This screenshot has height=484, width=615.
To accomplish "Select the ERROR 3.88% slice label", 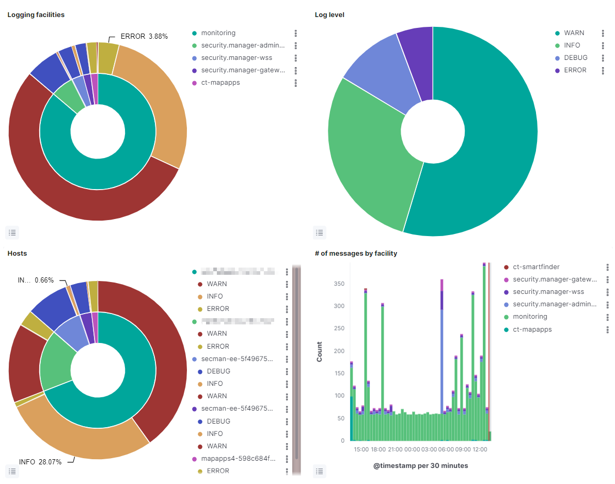I will pos(145,36).
